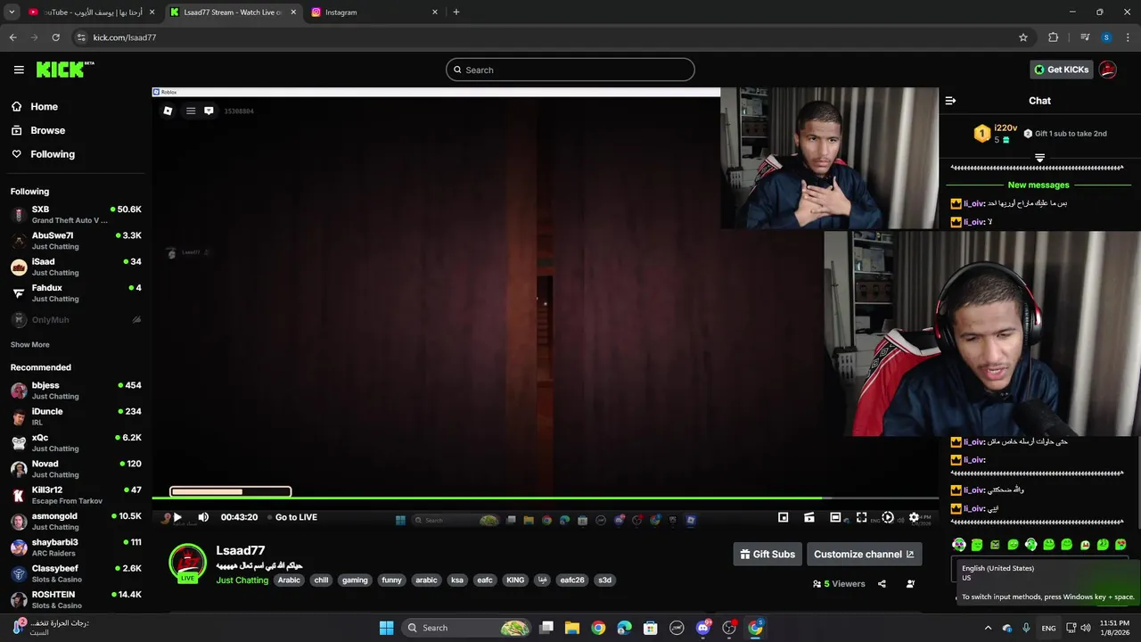The image size is (1141, 642).
Task: Click the share stream icon
Action: pos(882,584)
